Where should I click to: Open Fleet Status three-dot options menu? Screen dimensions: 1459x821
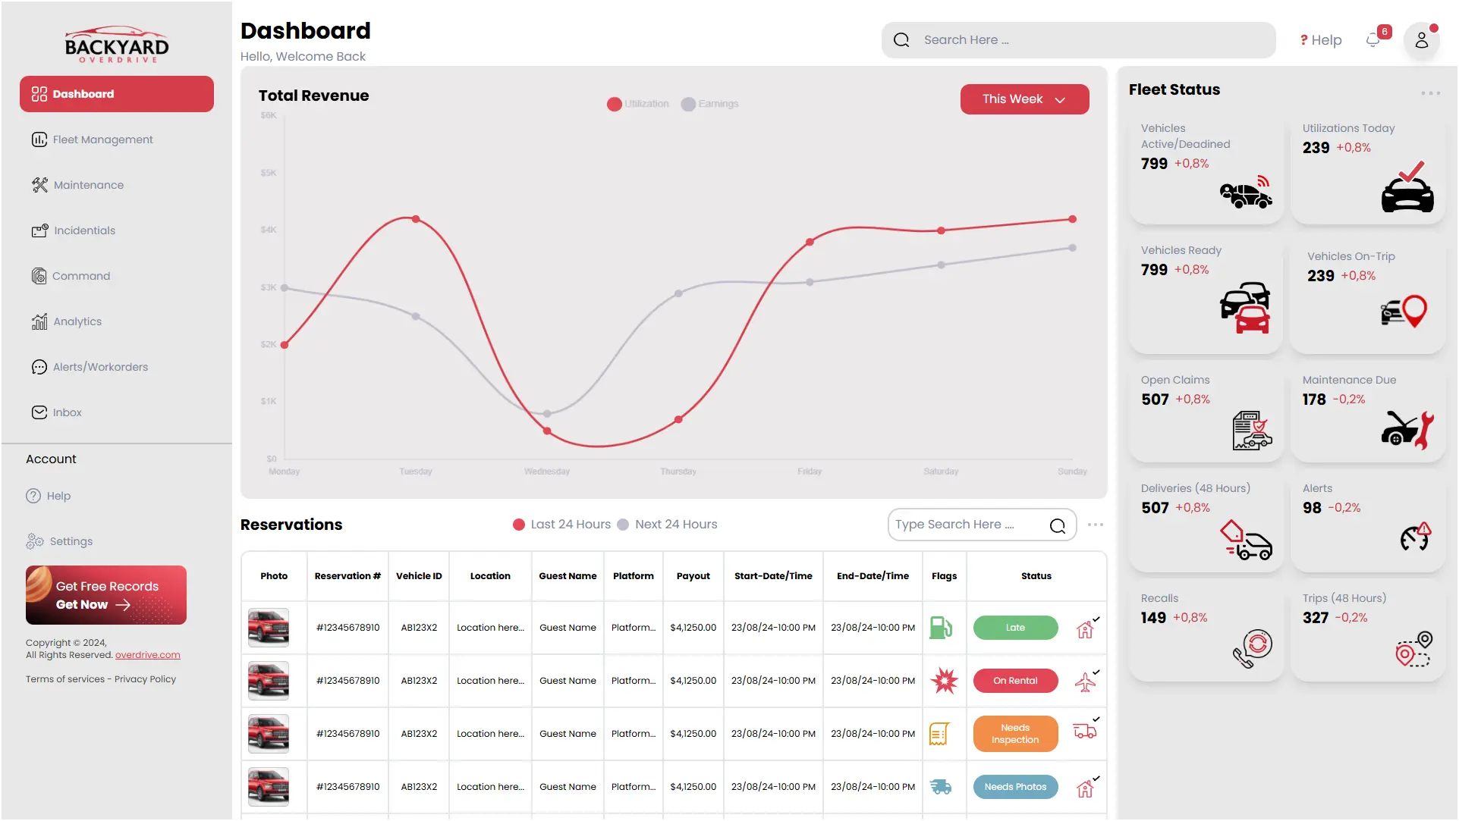1430,93
